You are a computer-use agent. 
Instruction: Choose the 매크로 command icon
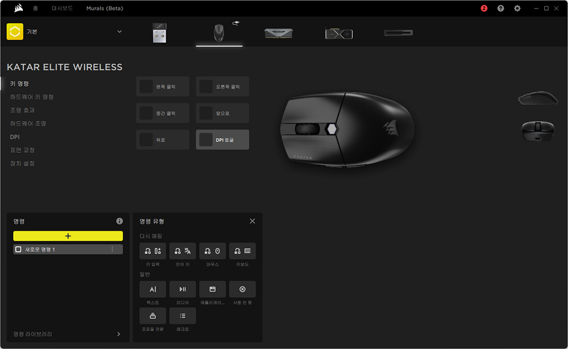click(182, 315)
